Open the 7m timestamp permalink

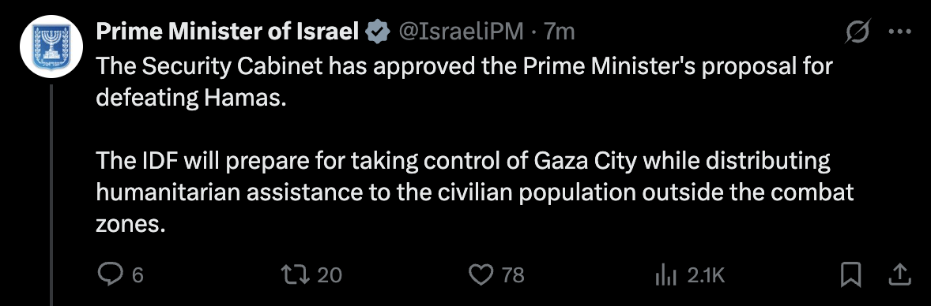(560, 32)
